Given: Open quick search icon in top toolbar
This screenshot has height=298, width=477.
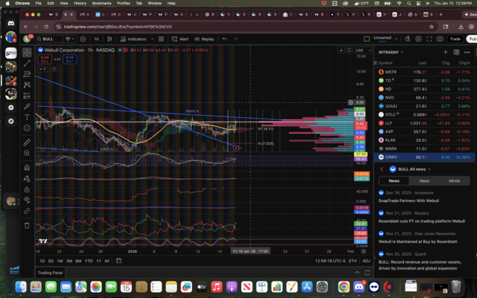Looking at the screenshot, I should pos(407,39).
